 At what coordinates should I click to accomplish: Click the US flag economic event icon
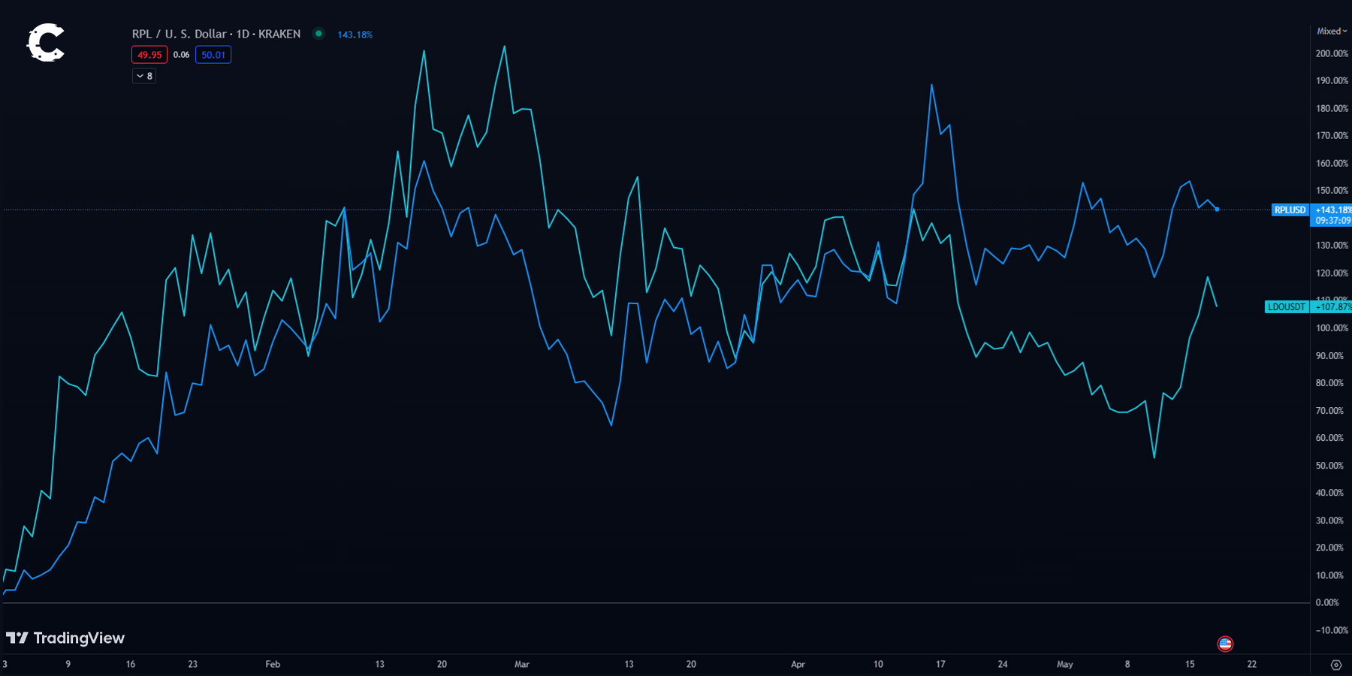pyautogui.click(x=1225, y=644)
